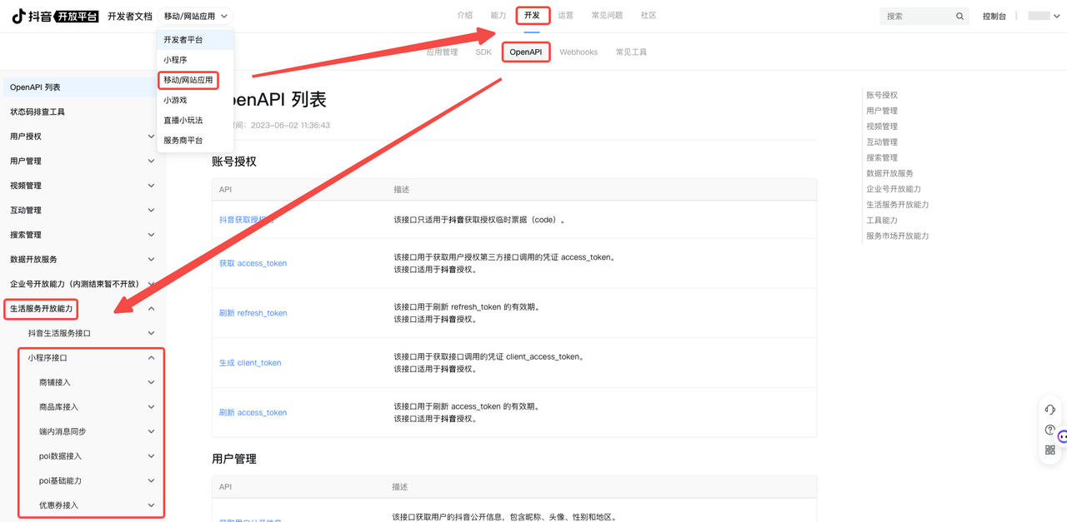Screen dimensions: 1067x522
Task: Open the 移动/网站应用 platform selector
Action: tap(195, 16)
